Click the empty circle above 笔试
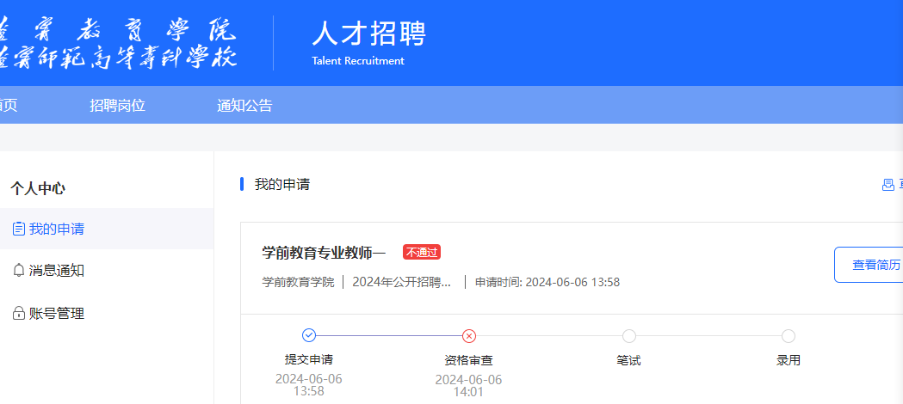The height and width of the screenshot is (404, 903). (628, 336)
